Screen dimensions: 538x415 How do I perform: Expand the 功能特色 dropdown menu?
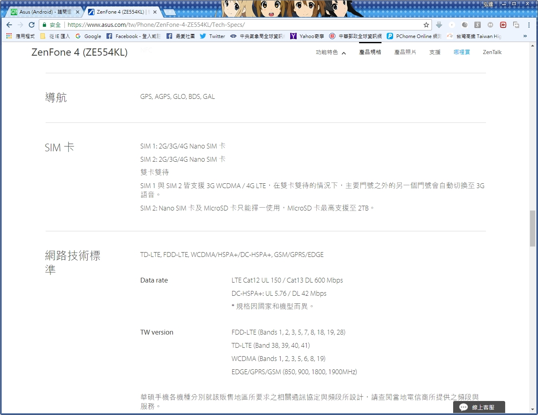[331, 52]
